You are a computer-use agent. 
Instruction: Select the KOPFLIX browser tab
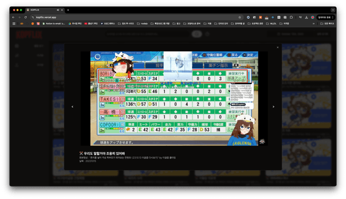pos(42,10)
